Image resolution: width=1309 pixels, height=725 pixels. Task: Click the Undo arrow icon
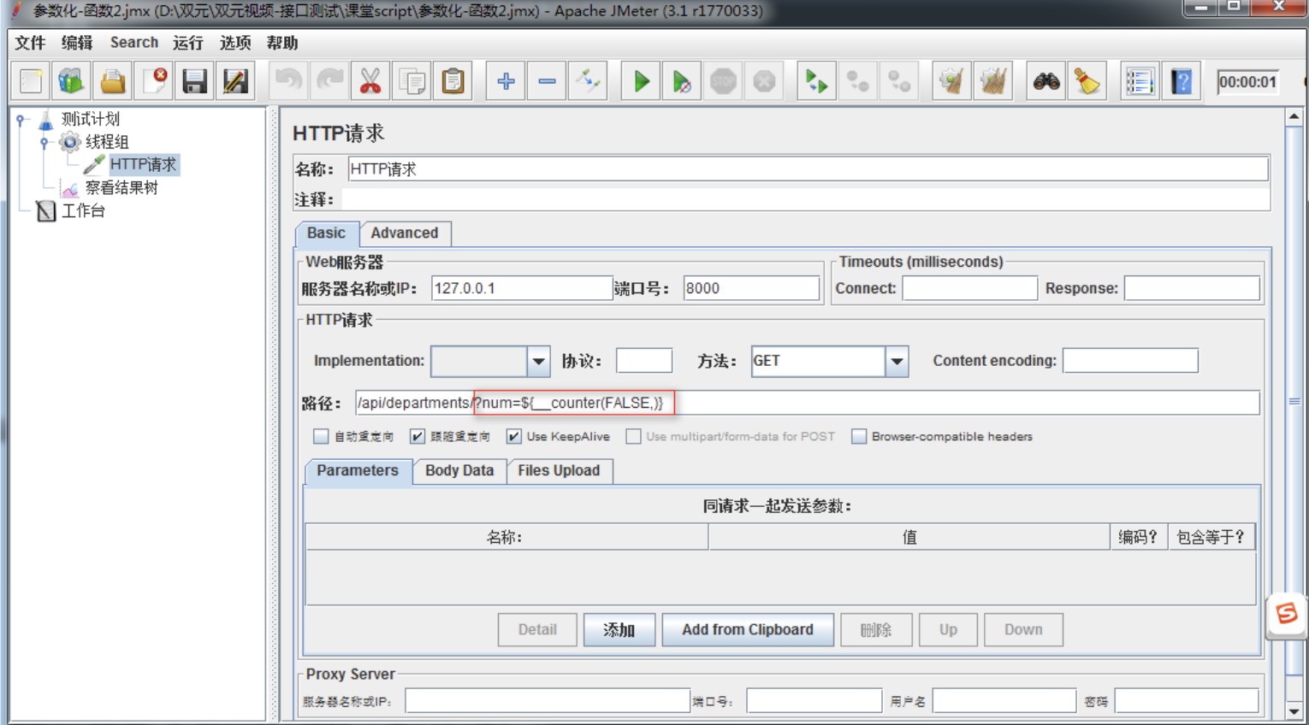click(x=288, y=81)
